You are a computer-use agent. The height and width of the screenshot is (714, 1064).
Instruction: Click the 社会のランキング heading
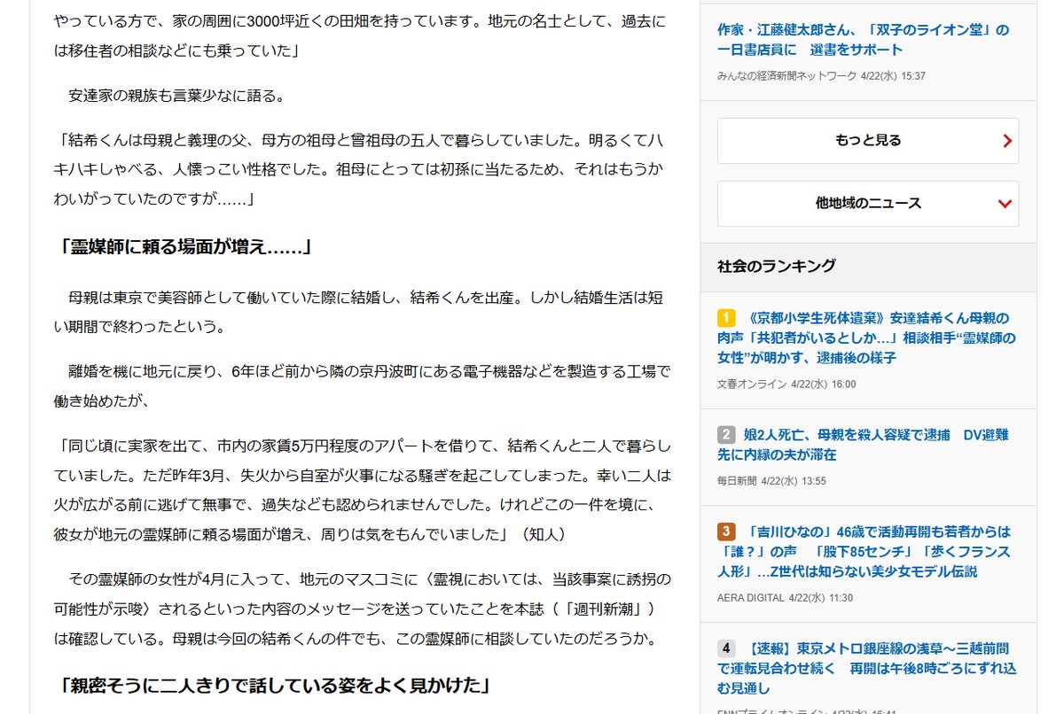(x=776, y=266)
